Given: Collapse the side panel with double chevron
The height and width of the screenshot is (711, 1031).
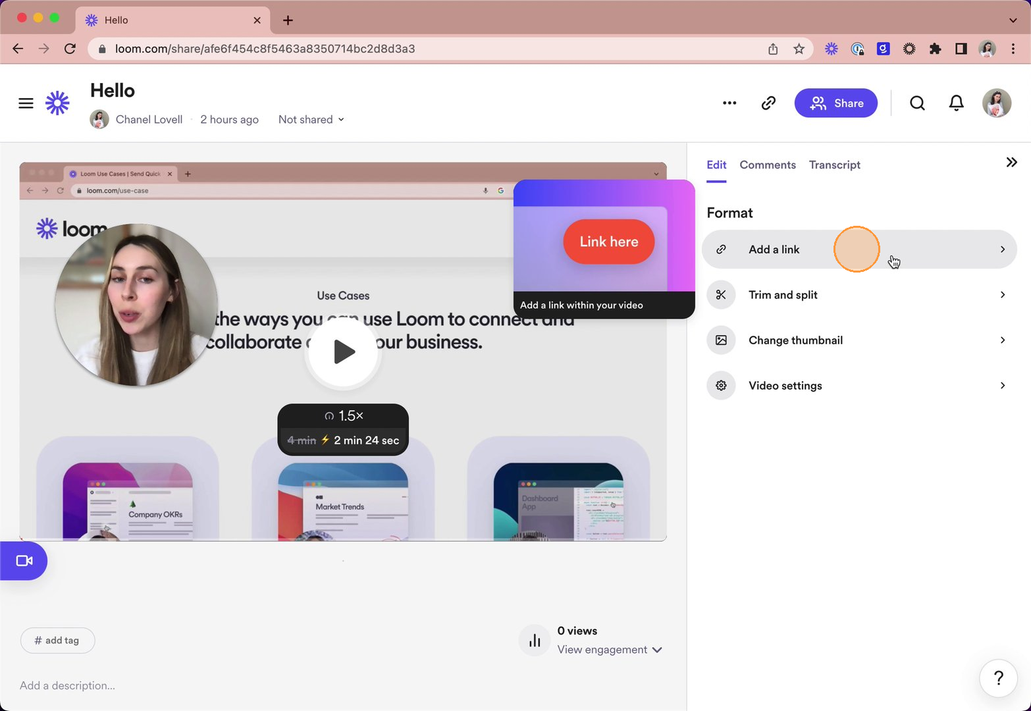Looking at the screenshot, I should tap(1011, 163).
